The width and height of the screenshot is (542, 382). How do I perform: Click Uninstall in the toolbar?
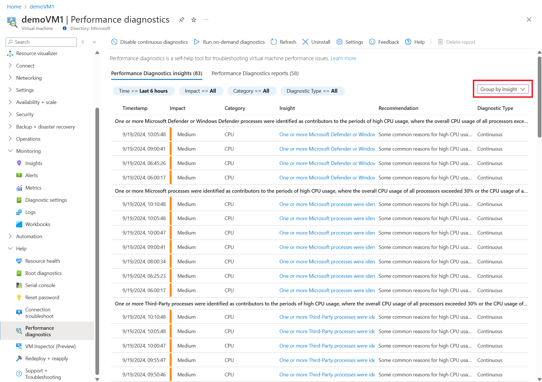point(316,42)
